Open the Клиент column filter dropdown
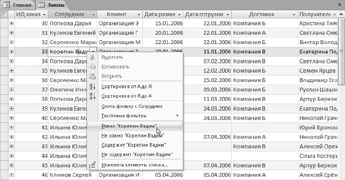The width and height of the screenshot is (345, 180). pyautogui.click(x=139, y=15)
